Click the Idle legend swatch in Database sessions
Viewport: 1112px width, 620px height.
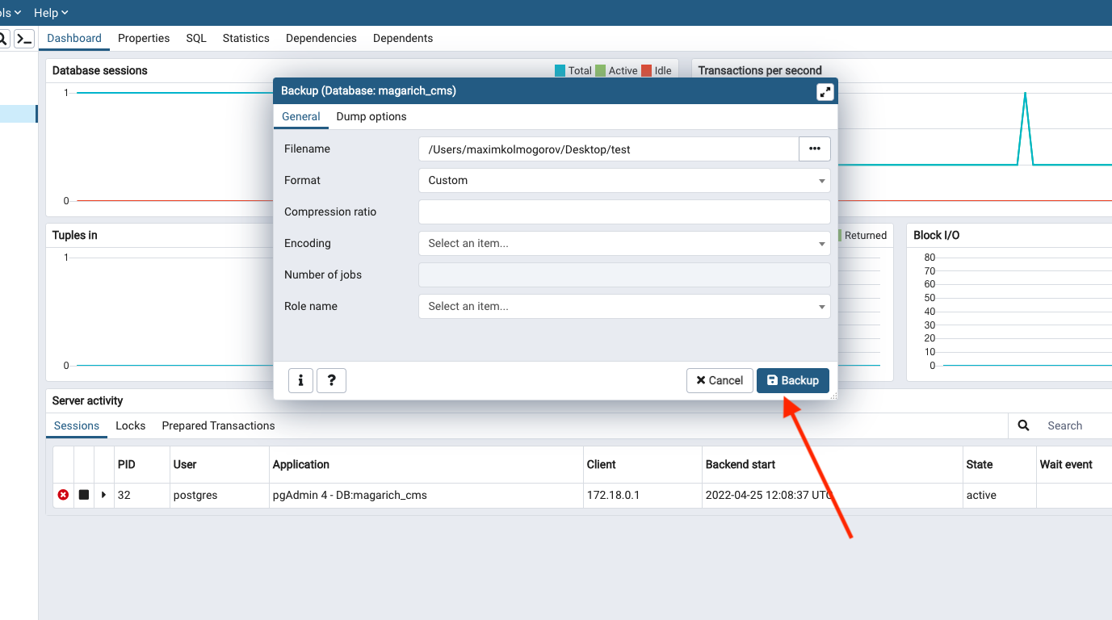pos(646,70)
